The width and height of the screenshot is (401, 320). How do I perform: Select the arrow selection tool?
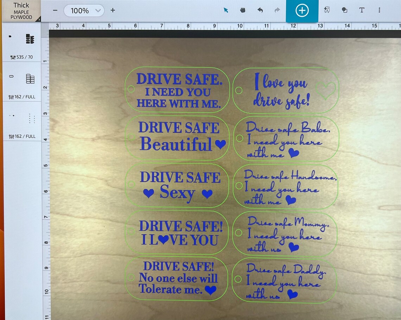coord(225,11)
